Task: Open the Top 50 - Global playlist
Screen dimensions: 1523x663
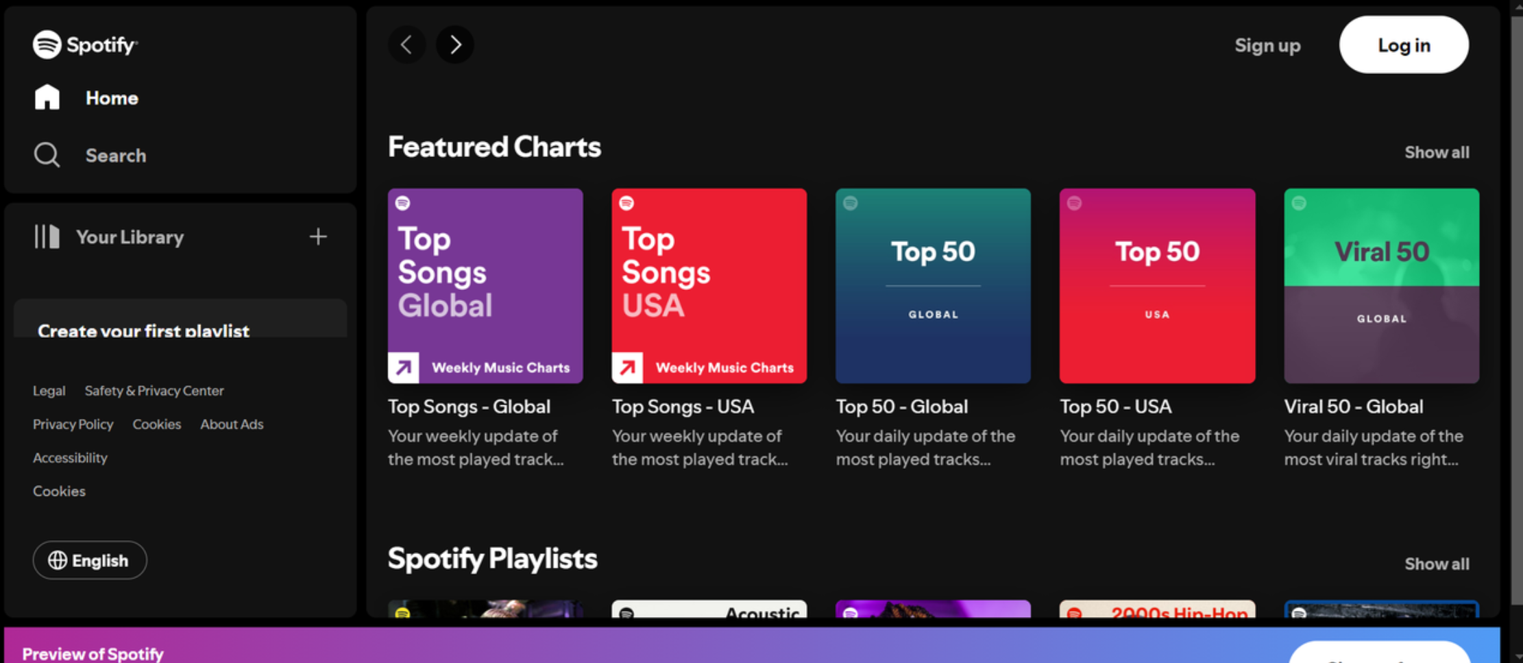Action: point(933,286)
